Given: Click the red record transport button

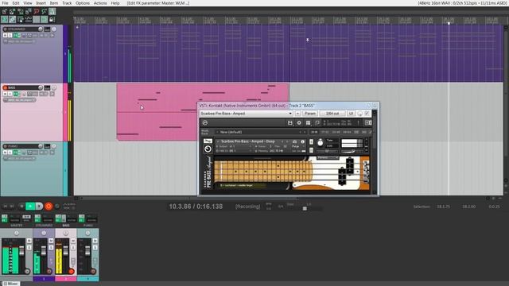Looking at the screenshot, I should [x=49, y=206].
